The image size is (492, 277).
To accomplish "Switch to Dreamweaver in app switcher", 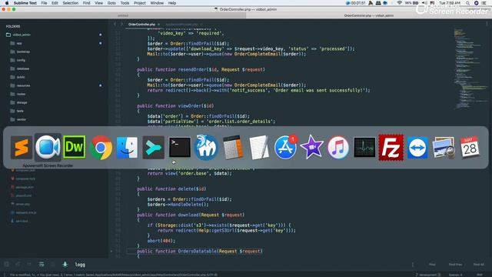I will pos(75,147).
